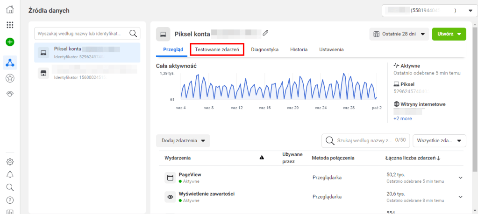Open the Ostatnie 28 dni date dropdown
This screenshot has height=214, width=478.
[x=399, y=34]
